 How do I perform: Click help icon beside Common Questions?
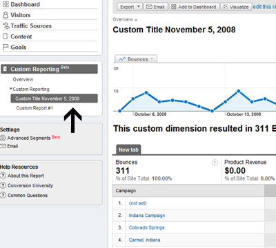(3, 196)
